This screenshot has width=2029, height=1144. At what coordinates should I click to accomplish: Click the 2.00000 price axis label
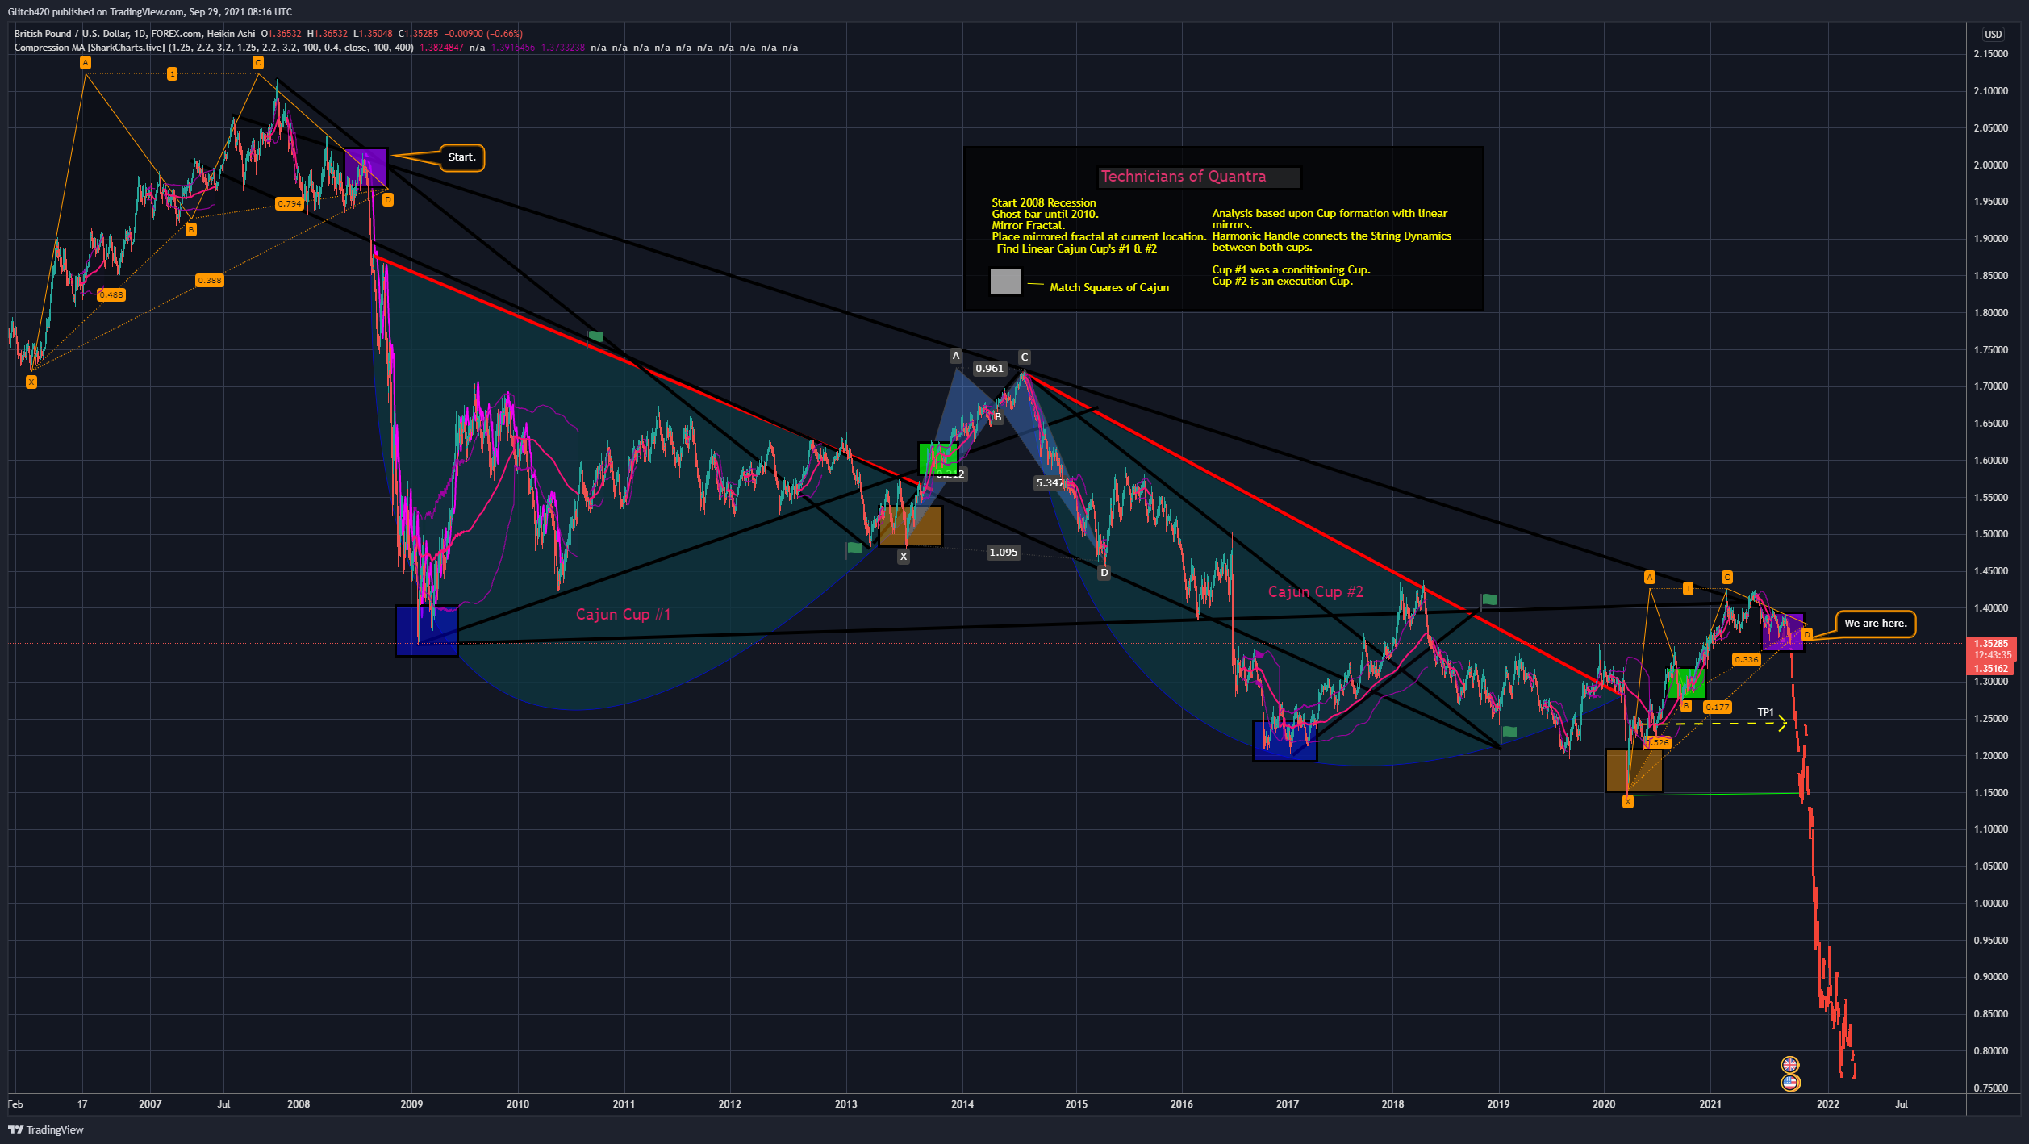click(1991, 165)
